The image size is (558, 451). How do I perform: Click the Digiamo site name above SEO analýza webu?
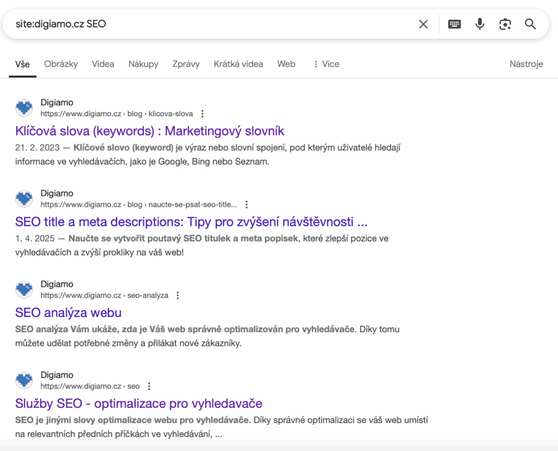coord(57,284)
